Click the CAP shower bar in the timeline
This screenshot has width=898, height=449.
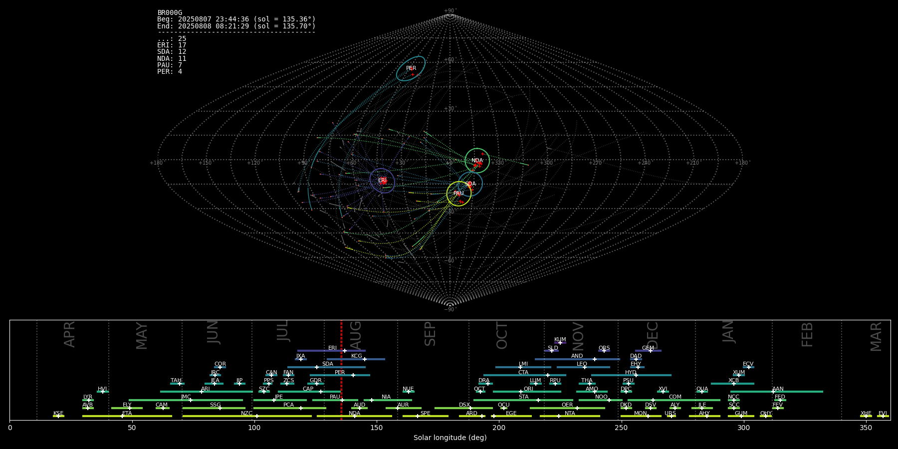[x=309, y=392]
